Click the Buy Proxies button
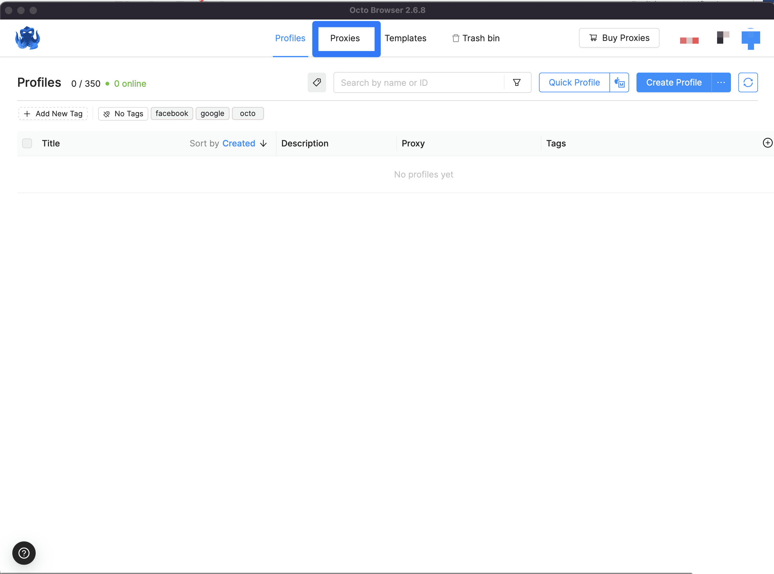Screen dimensions: 774x574 (x=619, y=38)
